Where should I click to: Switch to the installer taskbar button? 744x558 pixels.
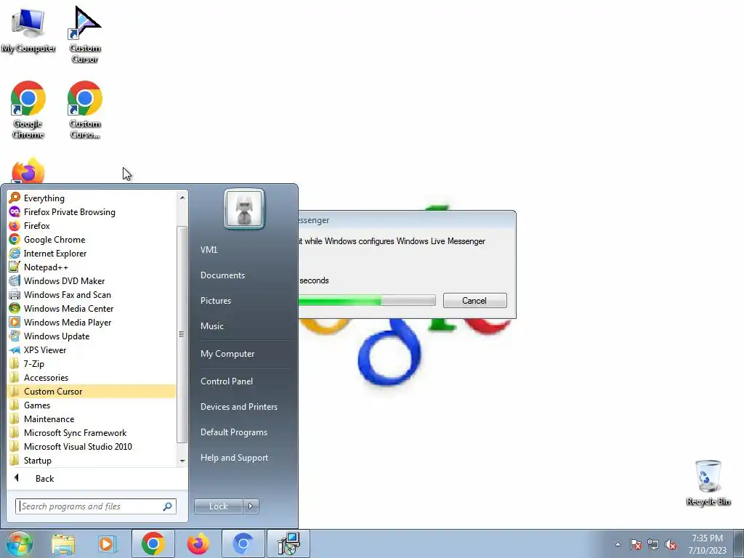point(288,543)
